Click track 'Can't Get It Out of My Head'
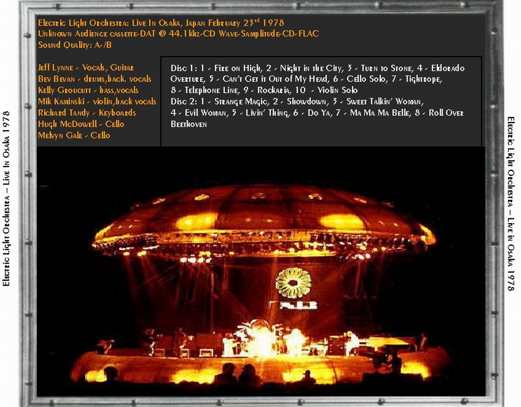The image size is (521, 407). pos(277,79)
